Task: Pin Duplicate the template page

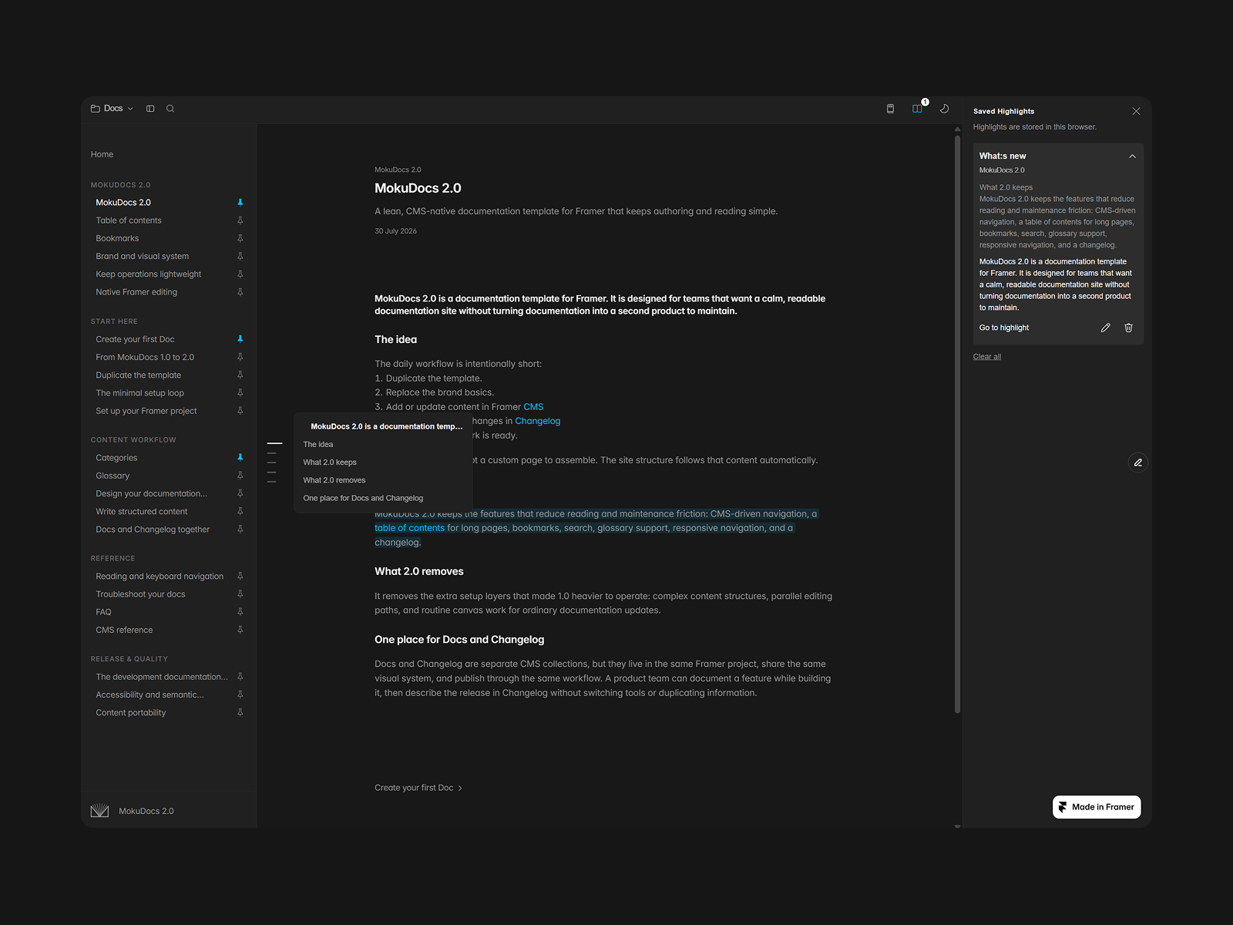Action: (240, 375)
